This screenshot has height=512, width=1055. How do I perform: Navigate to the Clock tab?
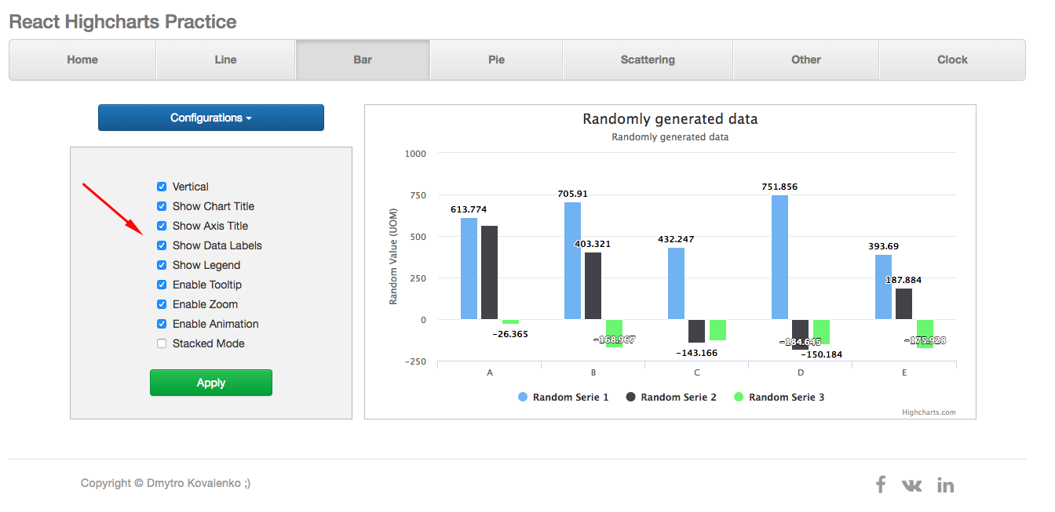(951, 60)
